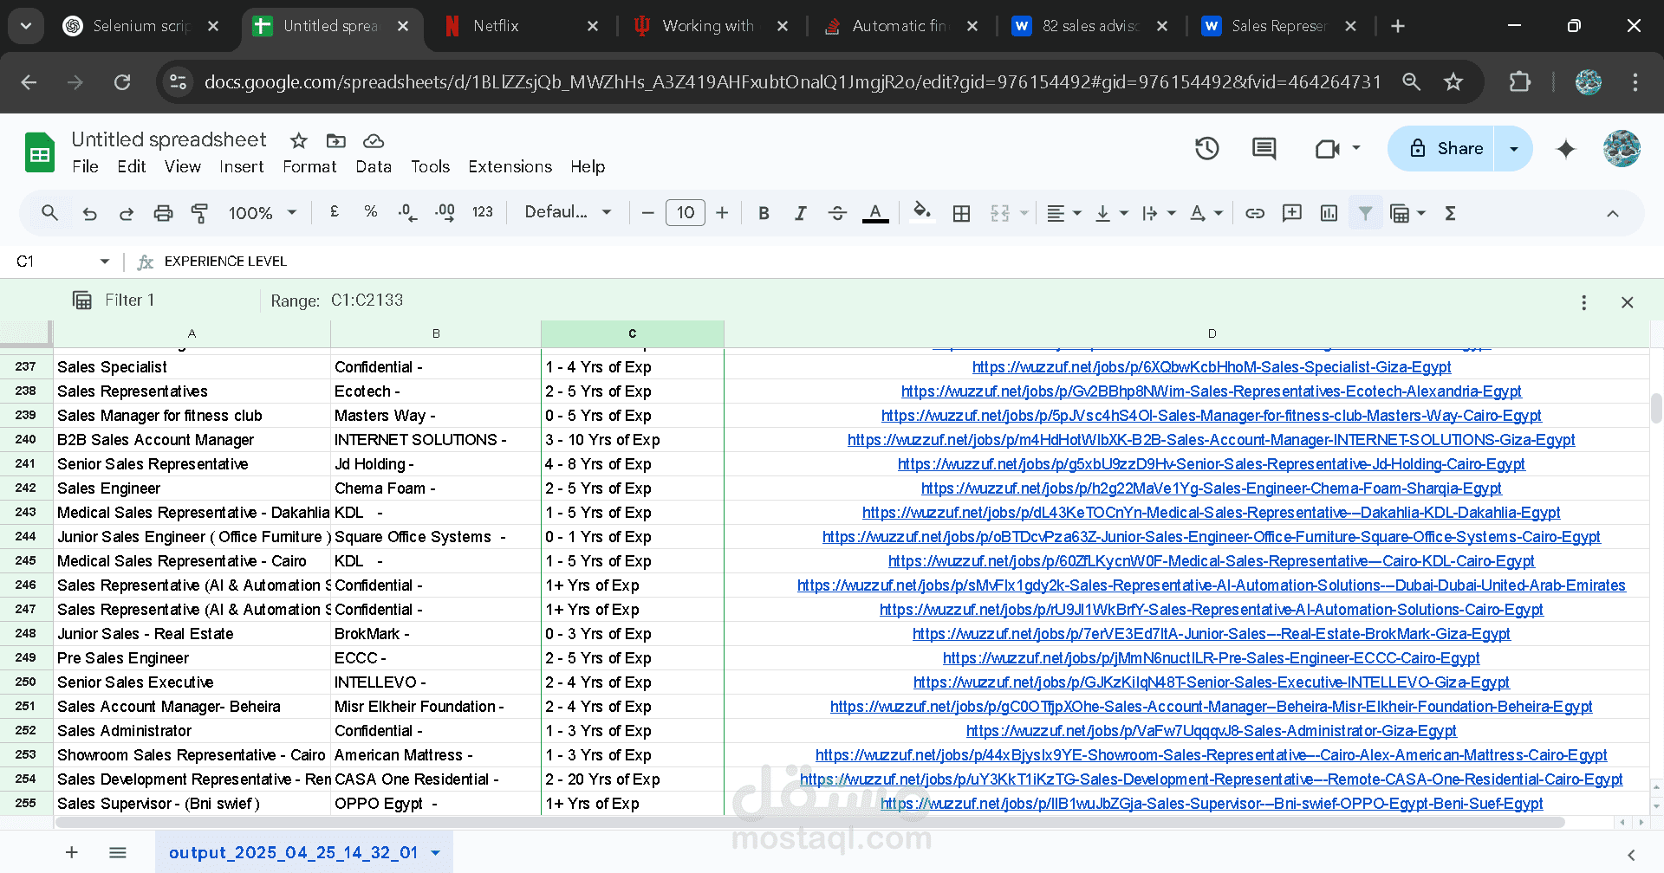Toggle bold formatting
The image size is (1664, 873).
tap(764, 213)
